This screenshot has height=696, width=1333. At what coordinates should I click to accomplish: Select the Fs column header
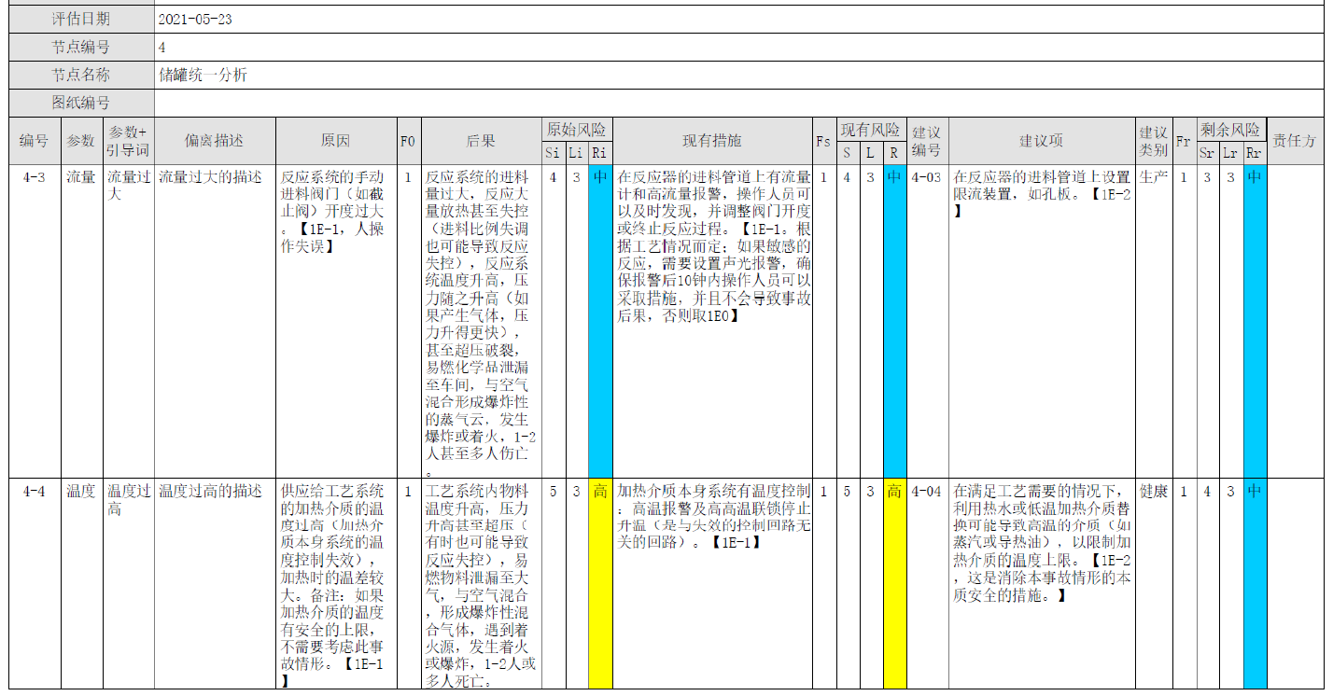(823, 141)
